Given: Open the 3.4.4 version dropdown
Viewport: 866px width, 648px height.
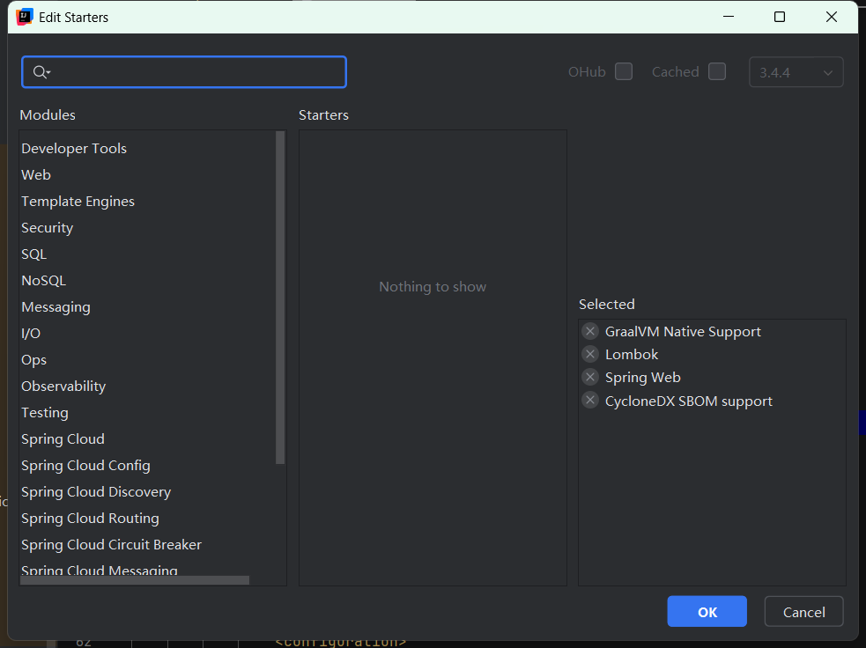Looking at the screenshot, I should 796,72.
